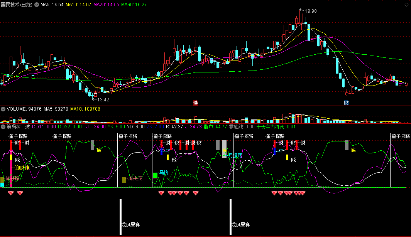411x237 pixels.
Task: Click the 散户: 44.77 value
Action: [x=215, y=127]
